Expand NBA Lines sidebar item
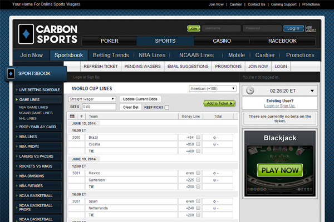Screen dimensions: 334x222 38,137
